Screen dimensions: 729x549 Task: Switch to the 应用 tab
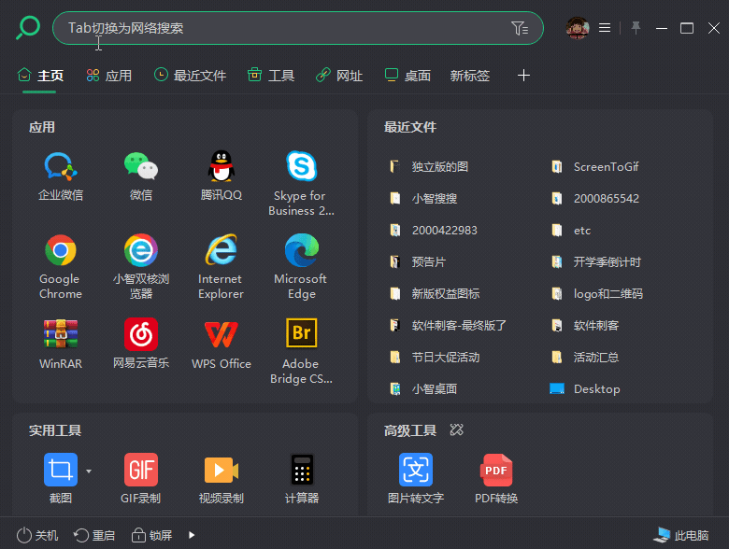coord(108,76)
